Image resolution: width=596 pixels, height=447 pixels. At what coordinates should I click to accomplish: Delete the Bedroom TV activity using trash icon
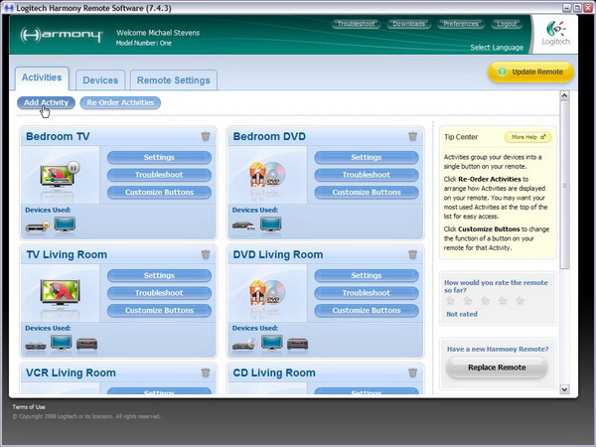pos(206,136)
